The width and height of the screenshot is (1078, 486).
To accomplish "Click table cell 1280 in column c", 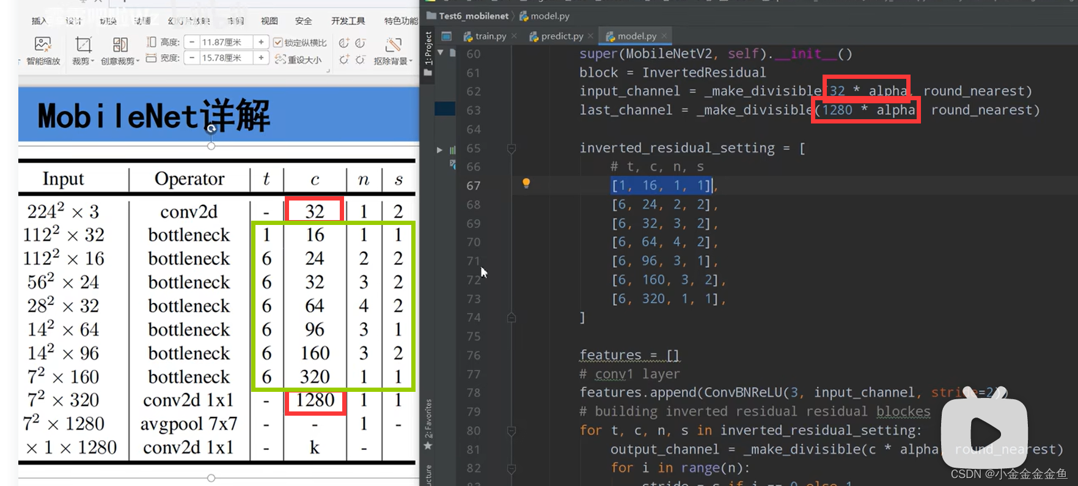I will pos(315,400).
